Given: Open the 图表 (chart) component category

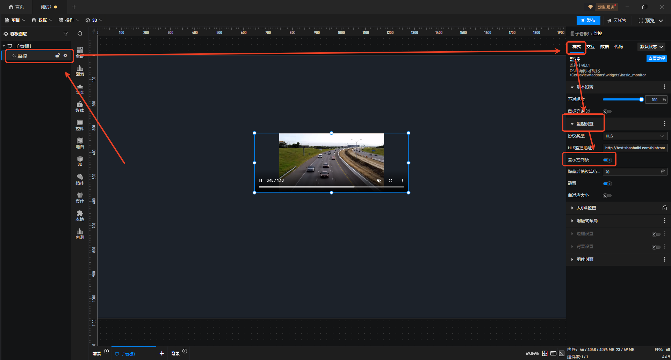Looking at the screenshot, I should point(80,70).
